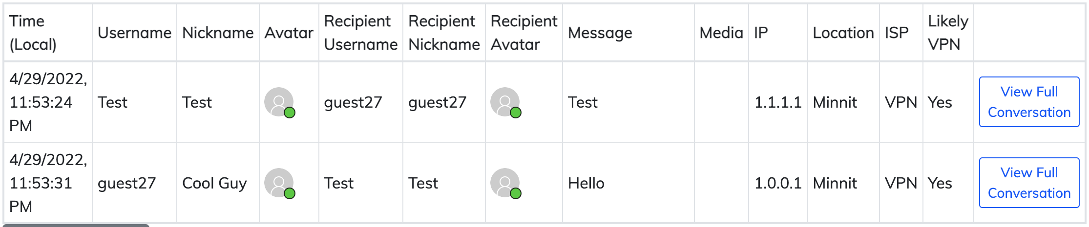Click the Recipient Username column header
The height and width of the screenshot is (227, 1089).
(360, 33)
